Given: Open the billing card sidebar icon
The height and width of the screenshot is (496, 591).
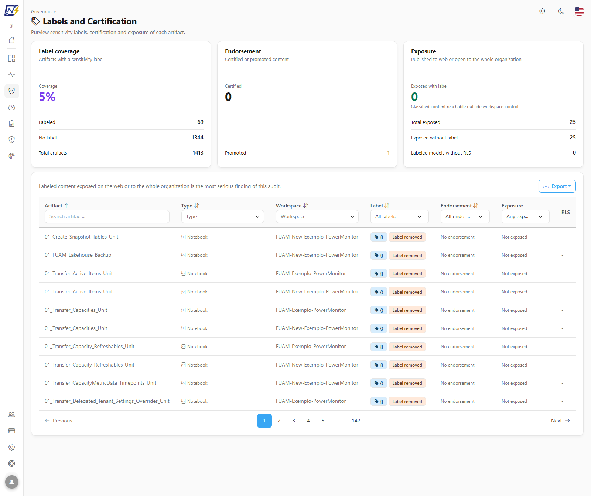Looking at the screenshot, I should pos(12,431).
